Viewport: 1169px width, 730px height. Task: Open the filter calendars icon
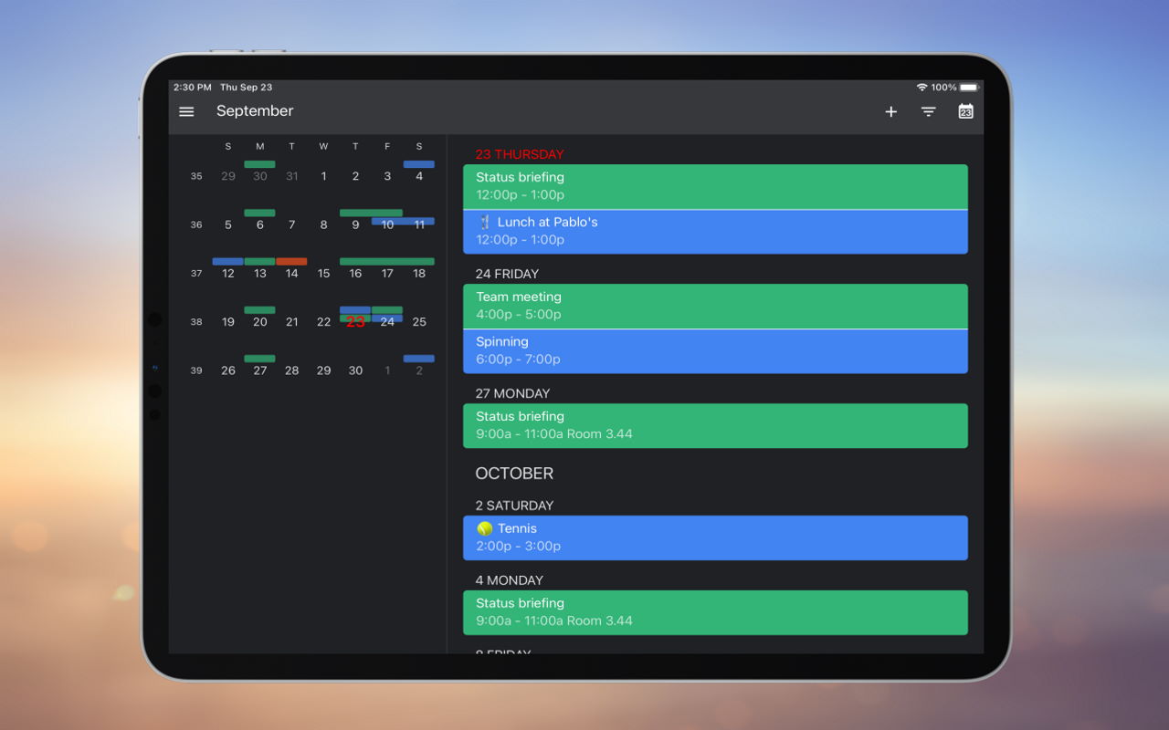click(928, 111)
